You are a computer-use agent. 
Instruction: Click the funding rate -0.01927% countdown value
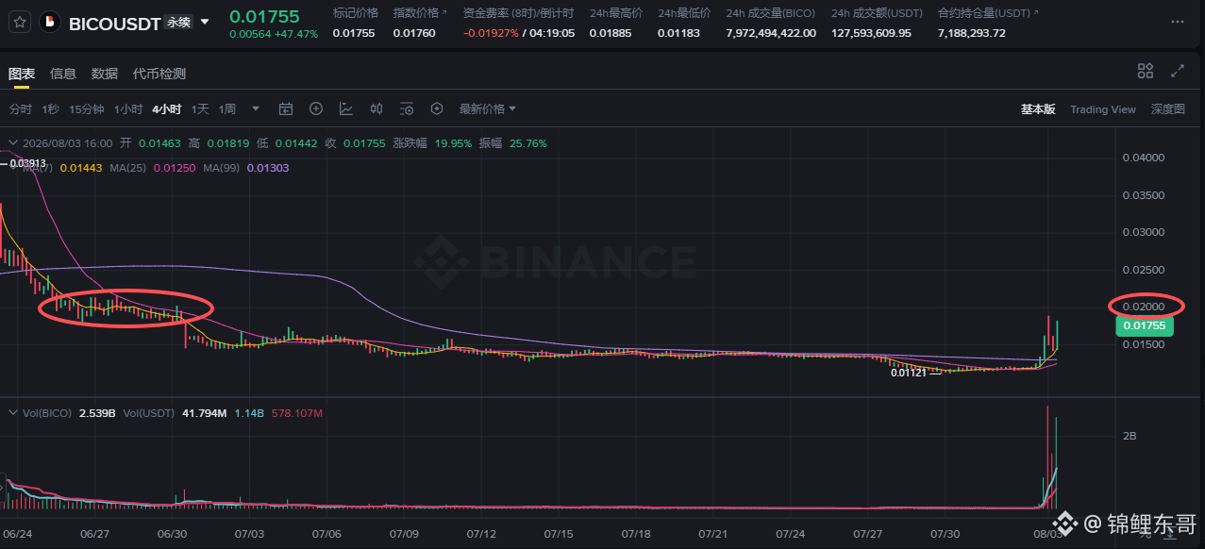[517, 33]
